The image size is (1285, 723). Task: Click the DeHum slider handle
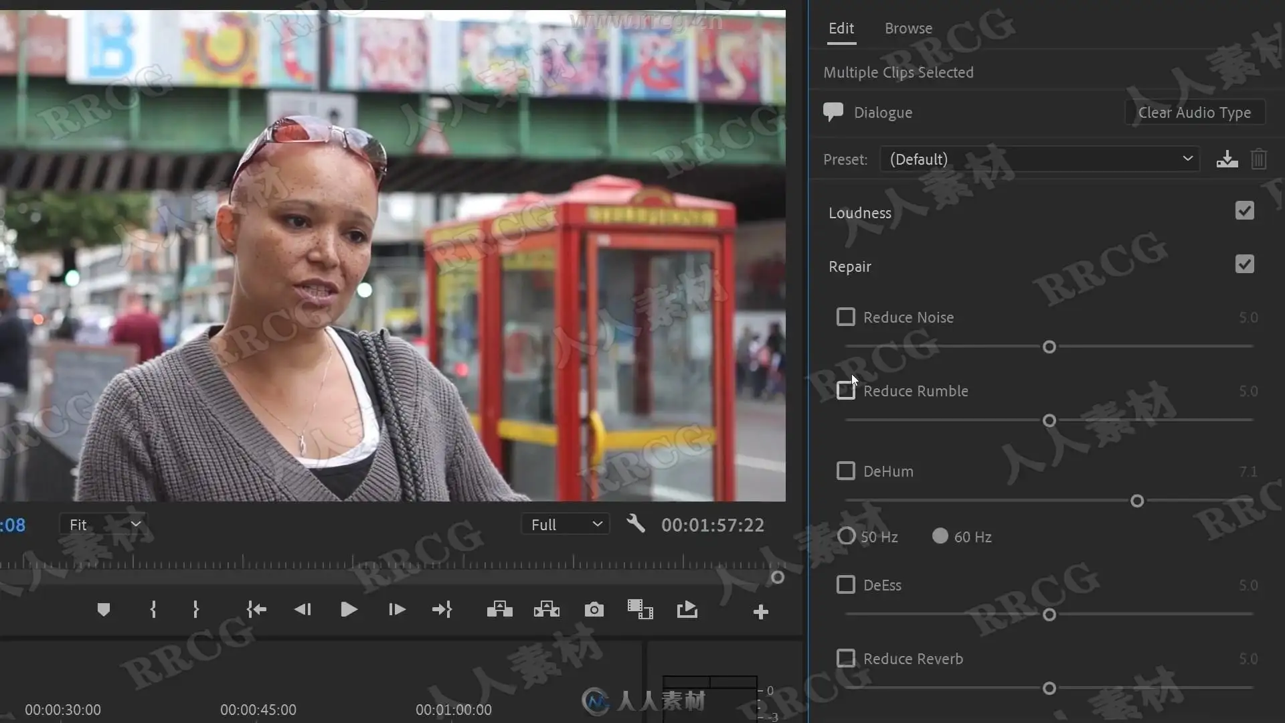[x=1136, y=501]
